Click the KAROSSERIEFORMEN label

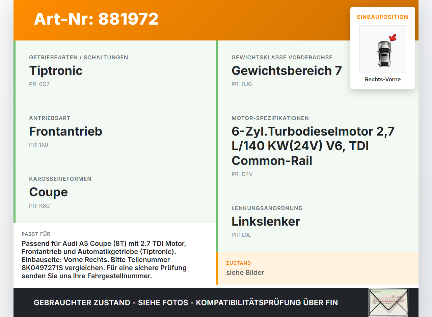click(60, 179)
